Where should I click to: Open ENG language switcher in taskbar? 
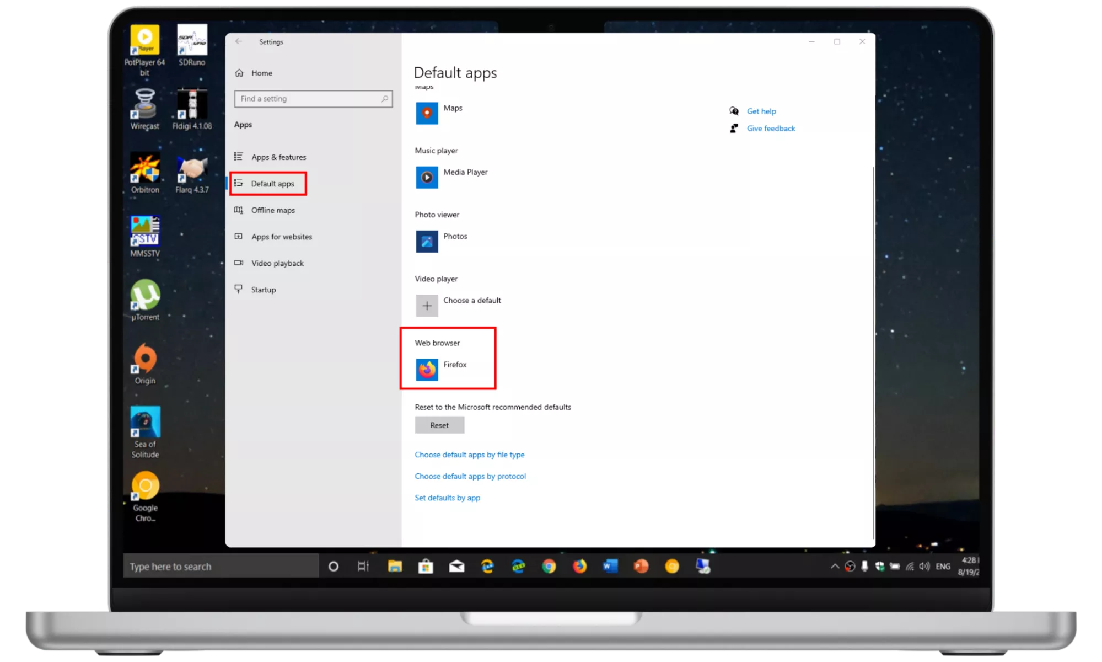tap(943, 567)
